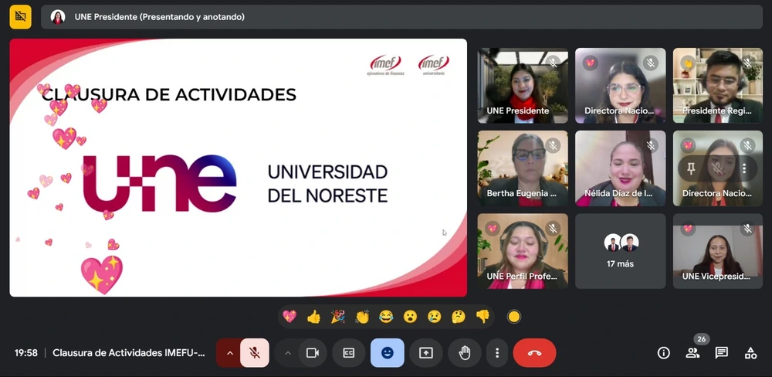Click the "17 más" participants tile

tap(620, 251)
